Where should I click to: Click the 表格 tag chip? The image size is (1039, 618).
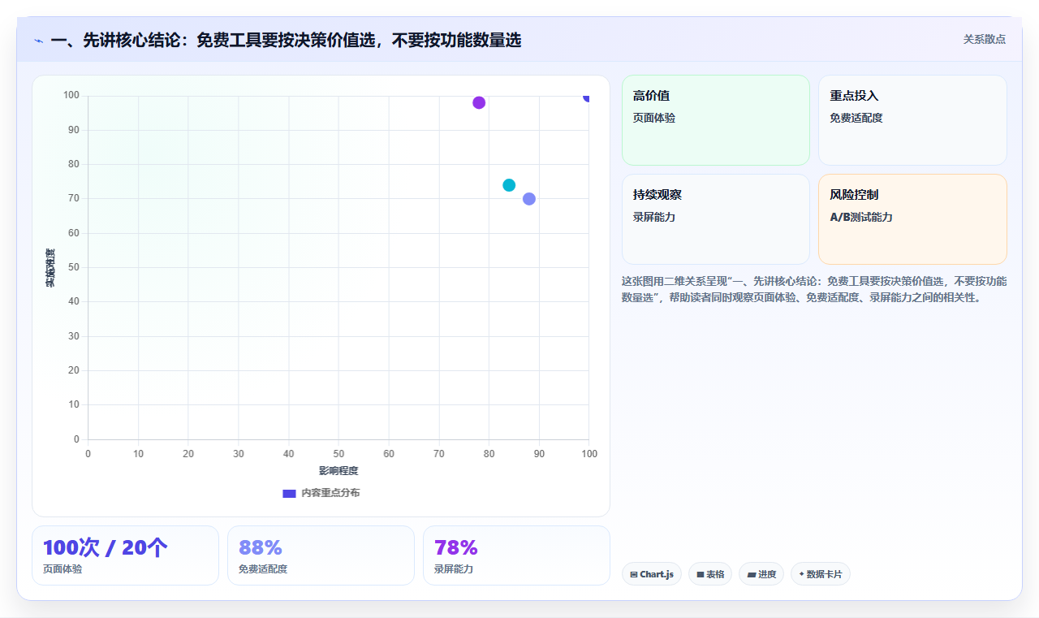click(710, 574)
